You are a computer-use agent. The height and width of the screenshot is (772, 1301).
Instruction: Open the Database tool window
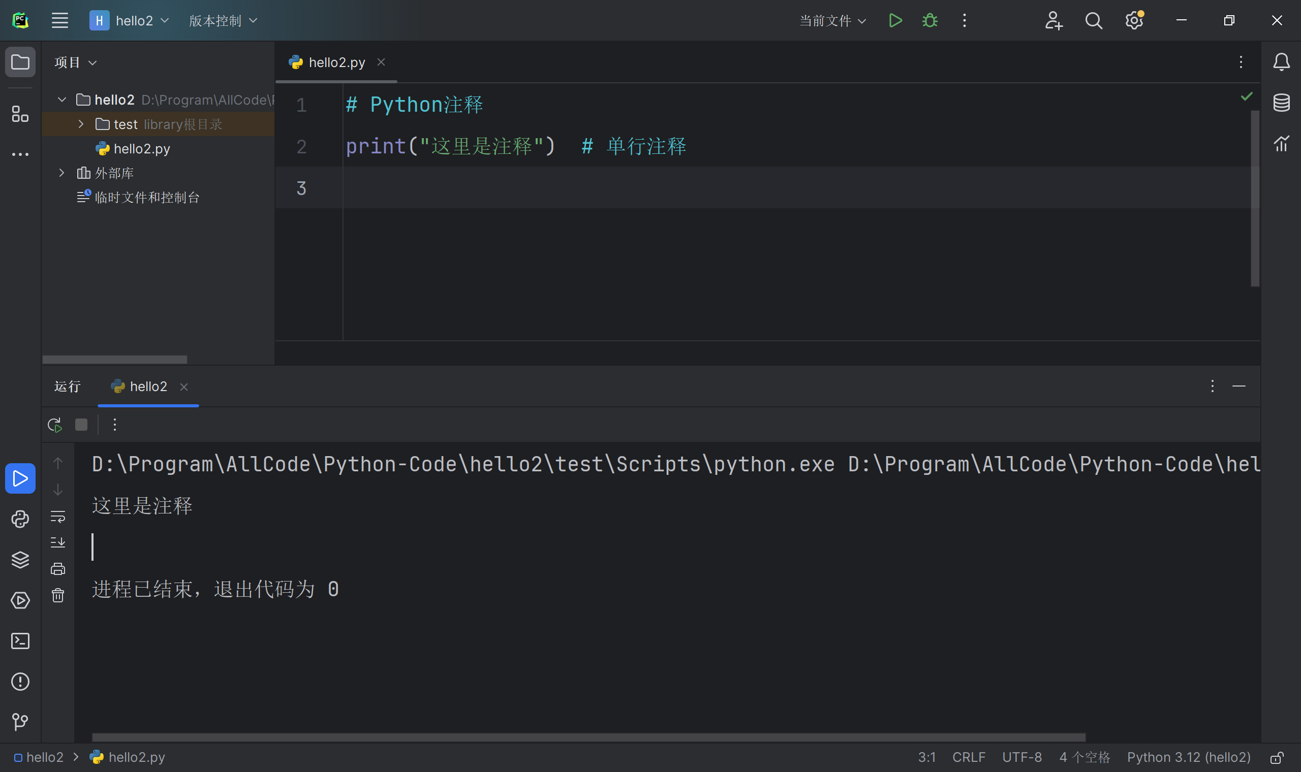[1281, 103]
